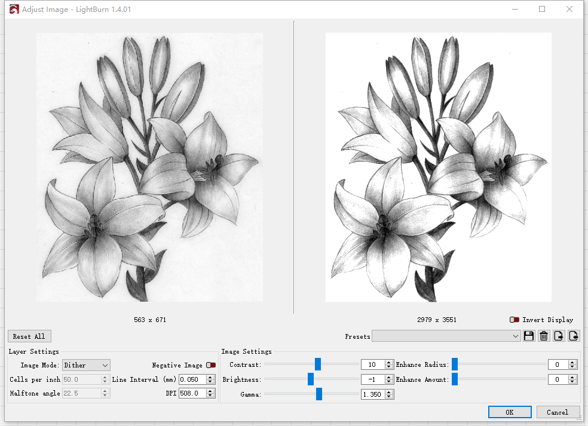588x426 pixels.
Task: Click the Gamma slider handle
Action: (318, 394)
